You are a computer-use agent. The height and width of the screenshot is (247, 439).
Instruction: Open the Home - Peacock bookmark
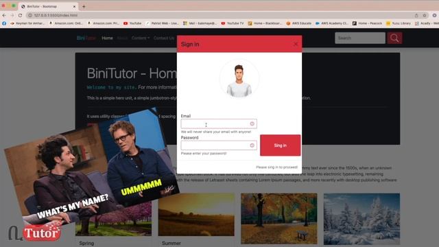pyautogui.click(x=368, y=23)
